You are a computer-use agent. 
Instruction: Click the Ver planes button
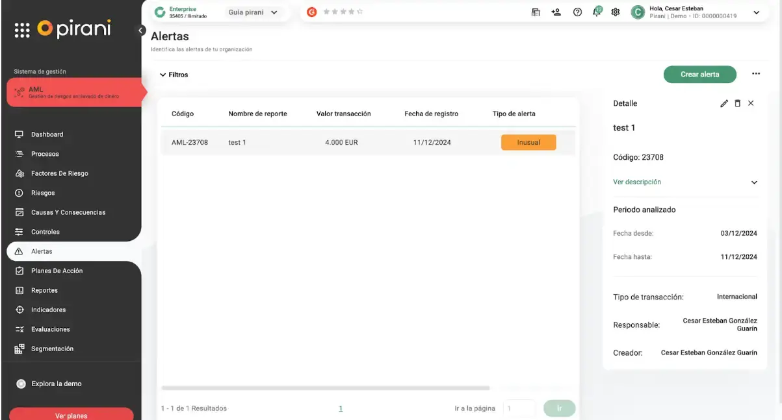[72, 415]
